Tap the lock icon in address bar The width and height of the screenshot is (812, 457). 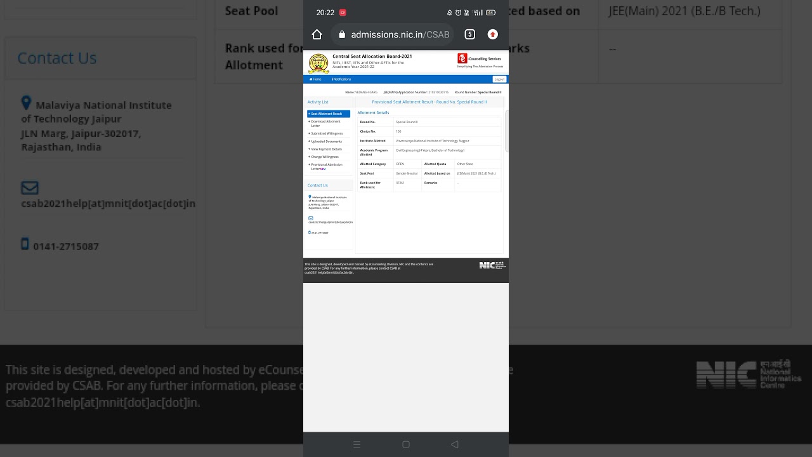343,35
